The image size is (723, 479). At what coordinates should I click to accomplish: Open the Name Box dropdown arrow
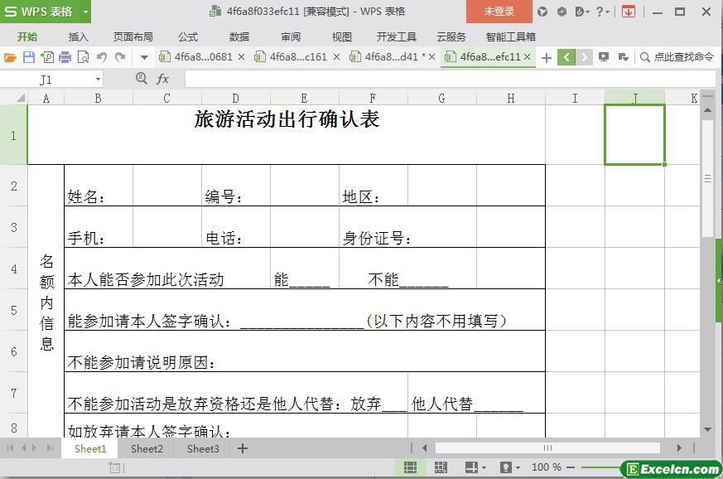pos(98,79)
